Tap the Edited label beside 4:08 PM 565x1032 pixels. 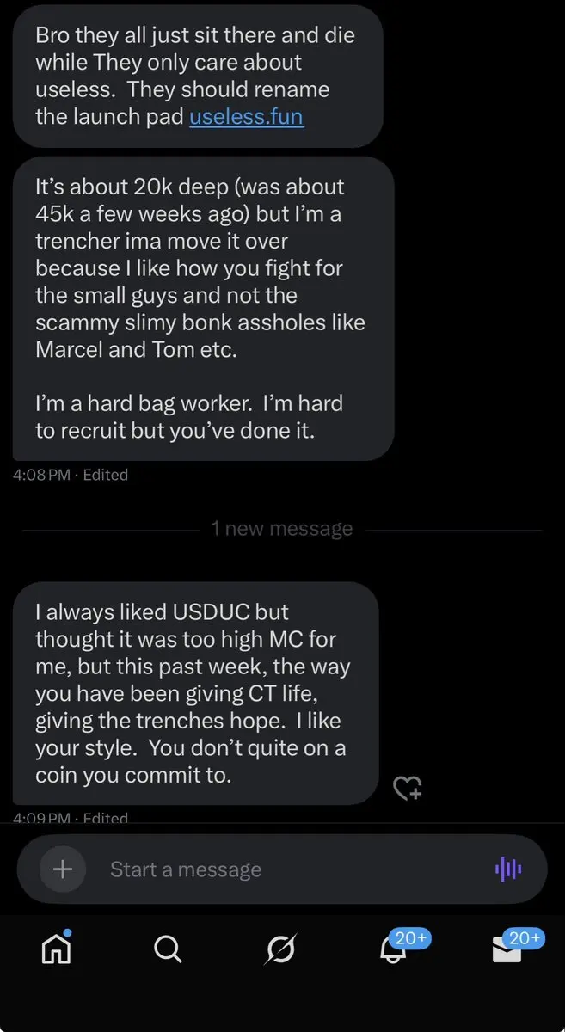[x=105, y=475]
